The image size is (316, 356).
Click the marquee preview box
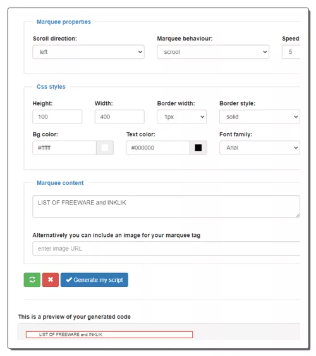[109, 334]
